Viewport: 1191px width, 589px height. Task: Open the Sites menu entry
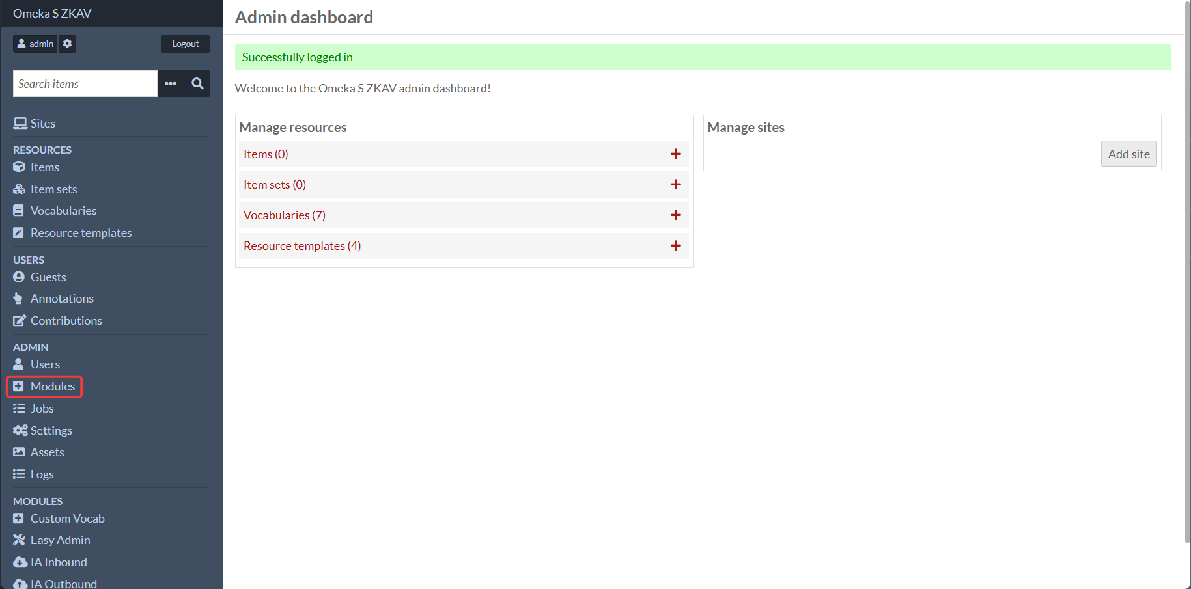(43, 124)
